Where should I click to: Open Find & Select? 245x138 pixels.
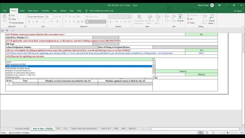coord(212,19)
